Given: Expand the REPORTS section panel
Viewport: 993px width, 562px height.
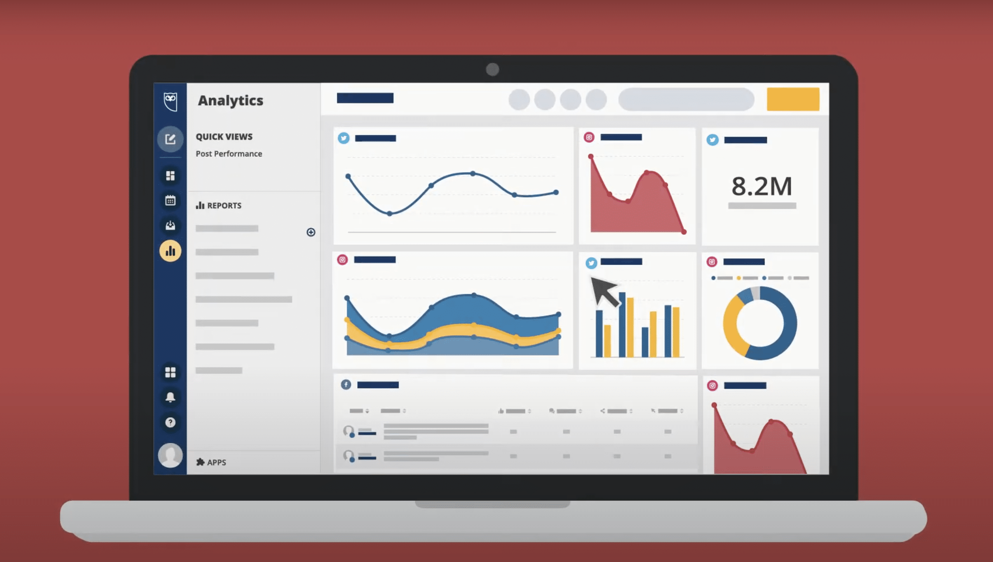Looking at the screenshot, I should [310, 232].
